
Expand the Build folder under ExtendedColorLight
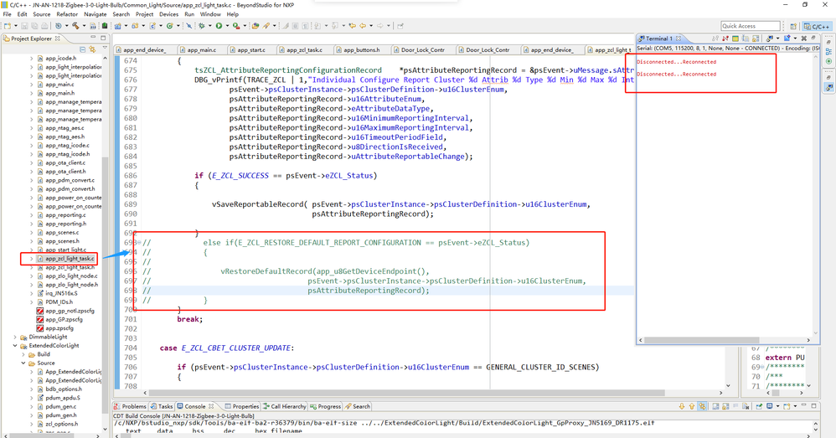[x=23, y=353]
